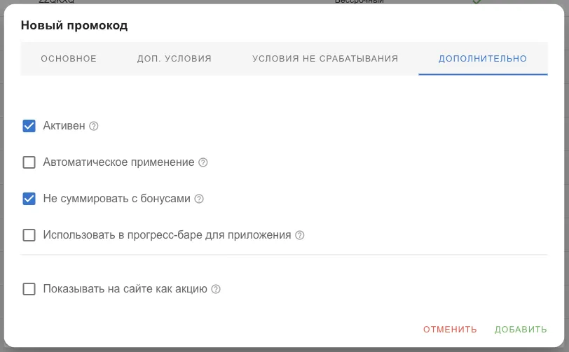Click the Добавить button
Image resolution: width=569 pixels, height=352 pixels.
pyautogui.click(x=521, y=330)
